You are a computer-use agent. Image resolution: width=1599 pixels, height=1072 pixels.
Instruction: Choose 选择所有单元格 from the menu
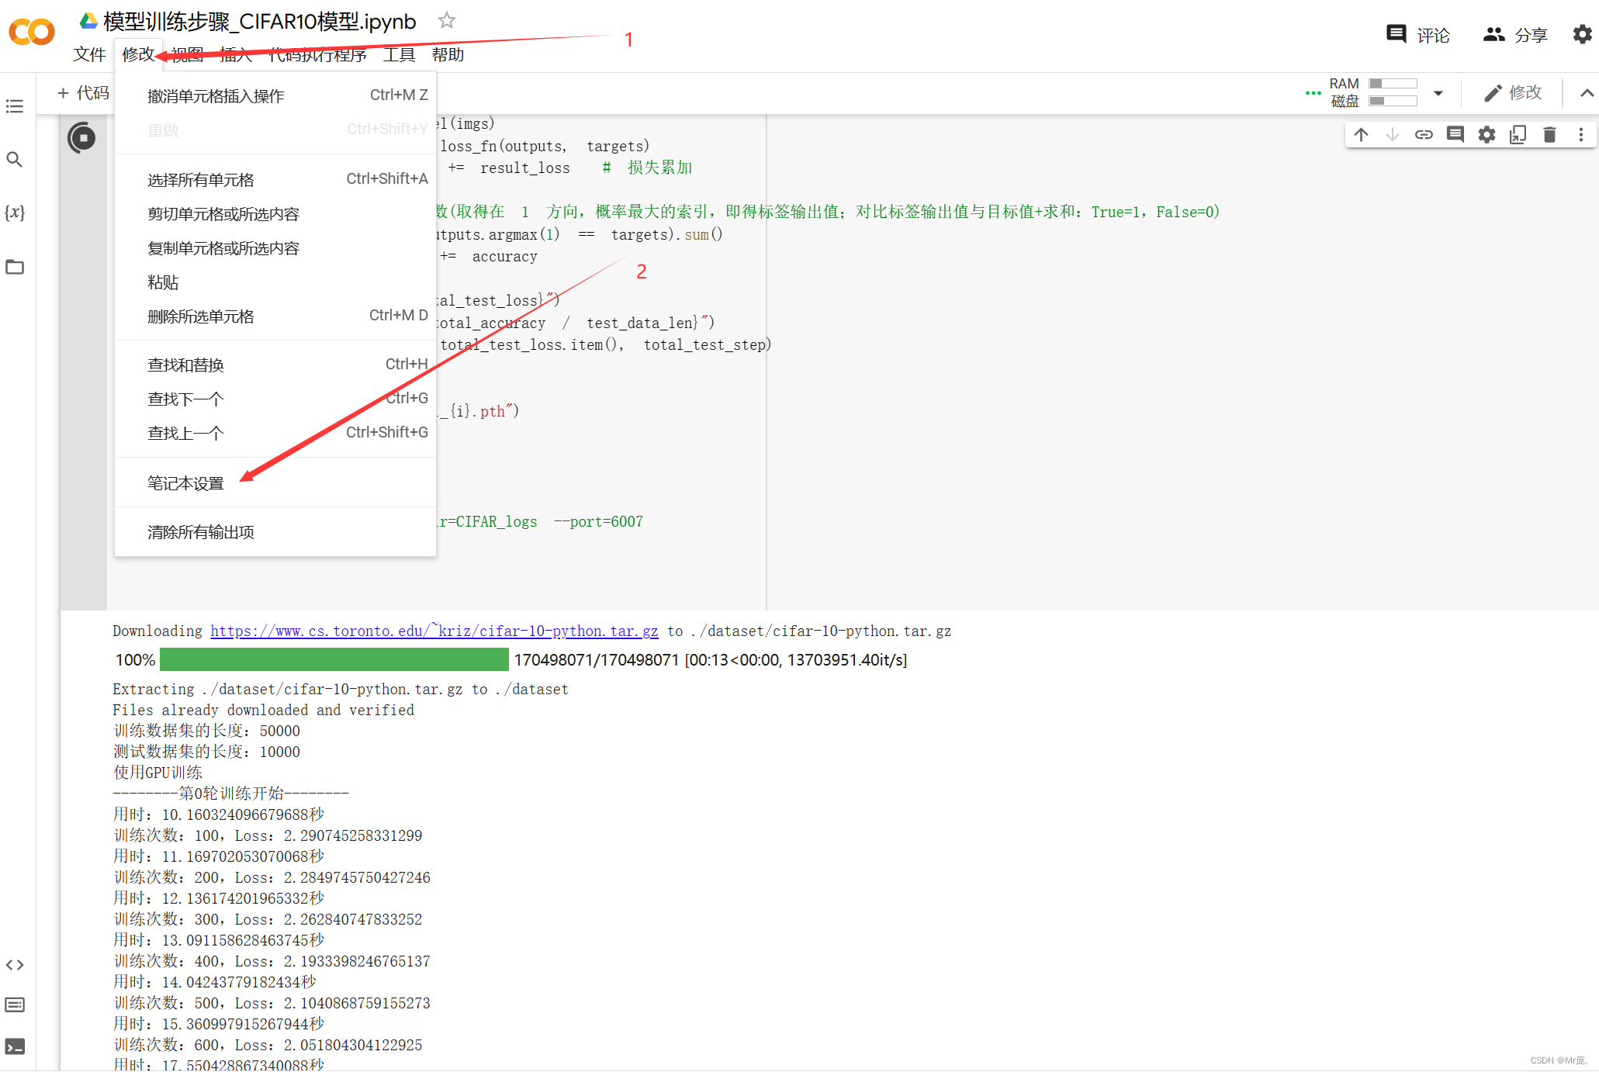[275, 180]
